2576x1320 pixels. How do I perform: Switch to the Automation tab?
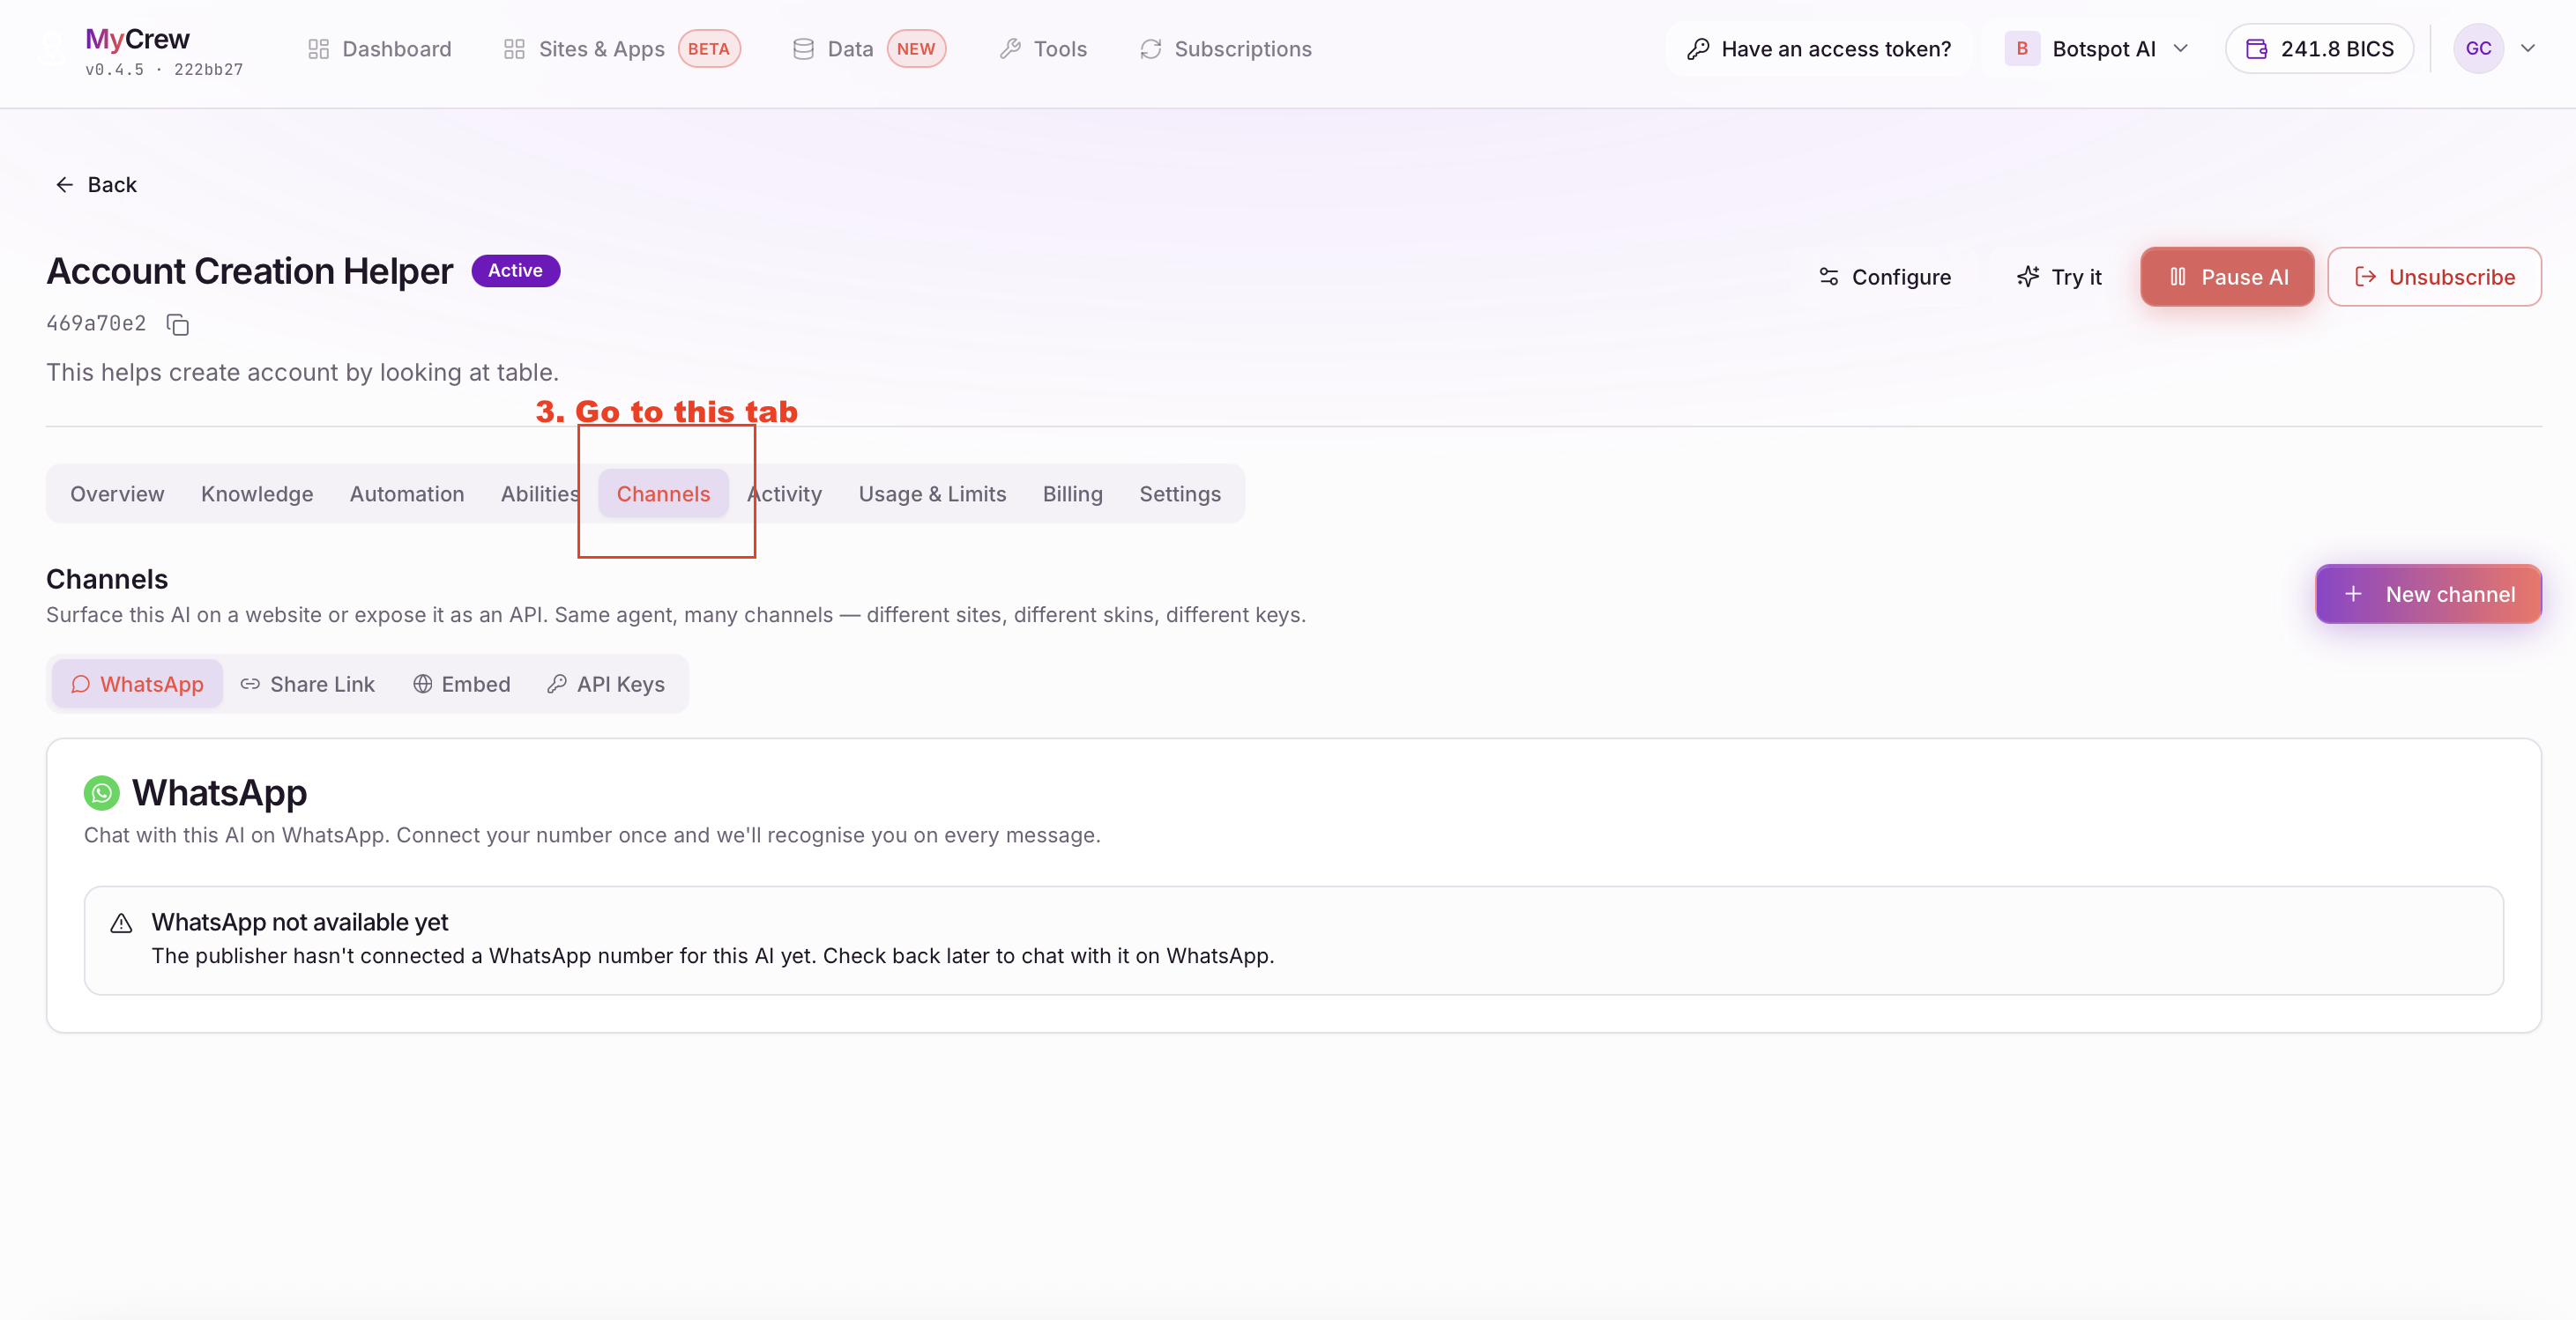(407, 493)
